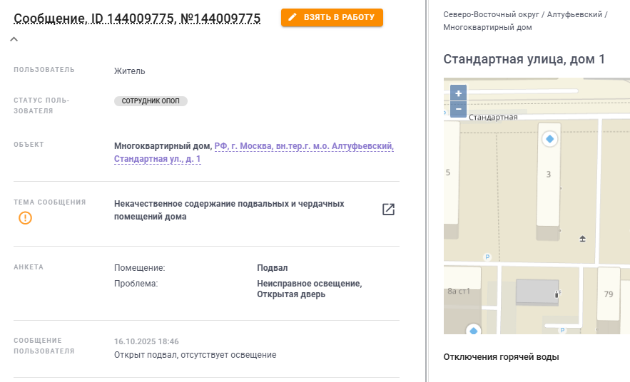
Task: Click the 'Северо-Восточный округ' breadcrumb
Action: pyautogui.click(x=492, y=14)
